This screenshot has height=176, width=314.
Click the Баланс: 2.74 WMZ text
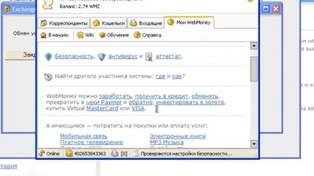pyautogui.click(x=79, y=6)
